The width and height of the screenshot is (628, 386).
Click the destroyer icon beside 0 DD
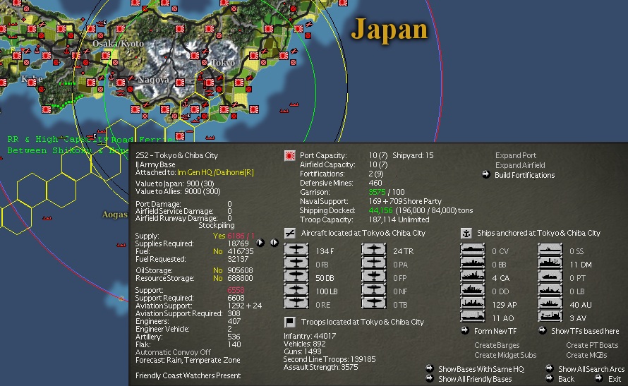[473, 290]
